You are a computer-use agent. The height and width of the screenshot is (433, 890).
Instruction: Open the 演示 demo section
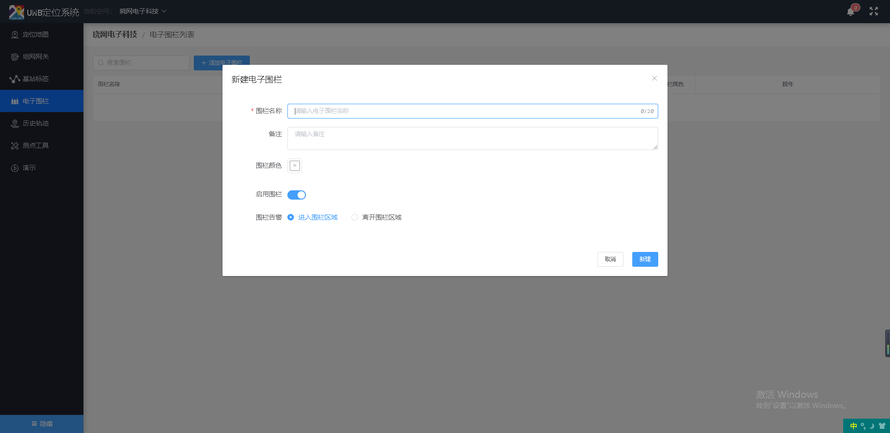[x=29, y=168]
